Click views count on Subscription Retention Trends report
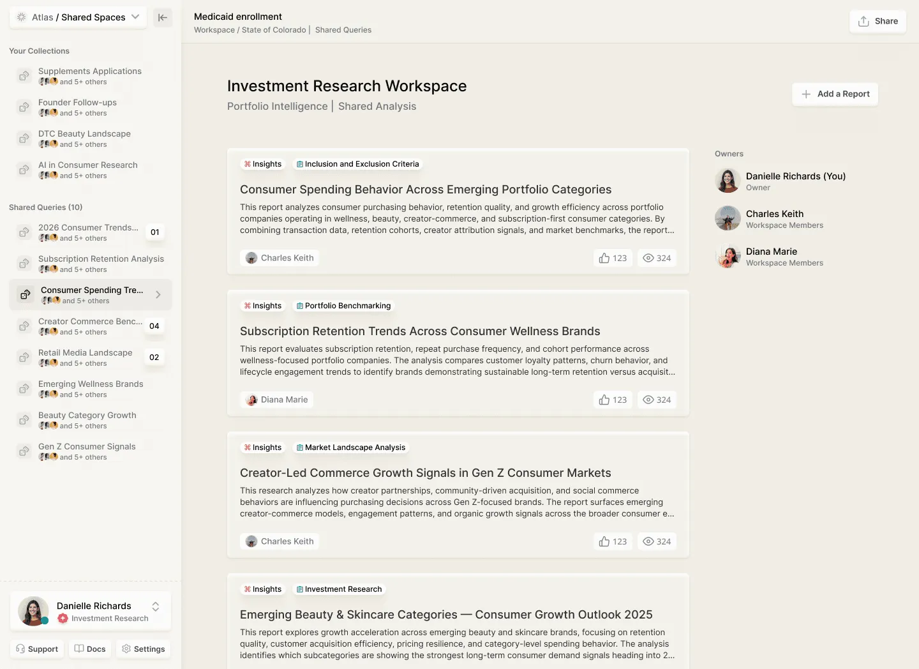 pyautogui.click(x=657, y=400)
